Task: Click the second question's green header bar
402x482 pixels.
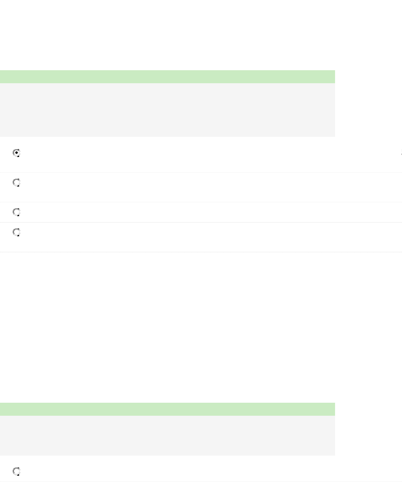Action: (x=167, y=409)
